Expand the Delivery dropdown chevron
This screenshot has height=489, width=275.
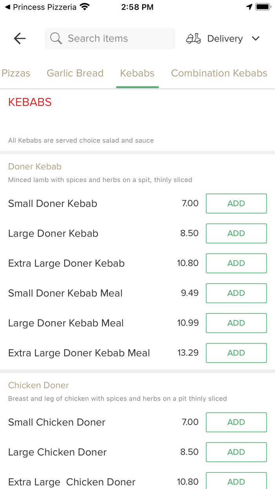tap(256, 39)
